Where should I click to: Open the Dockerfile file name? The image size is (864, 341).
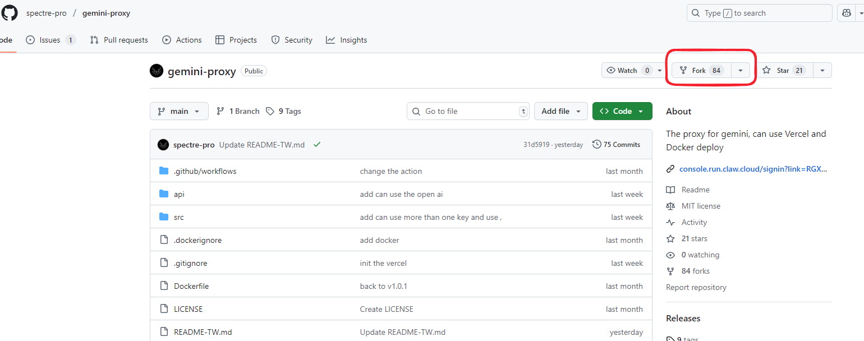(191, 286)
